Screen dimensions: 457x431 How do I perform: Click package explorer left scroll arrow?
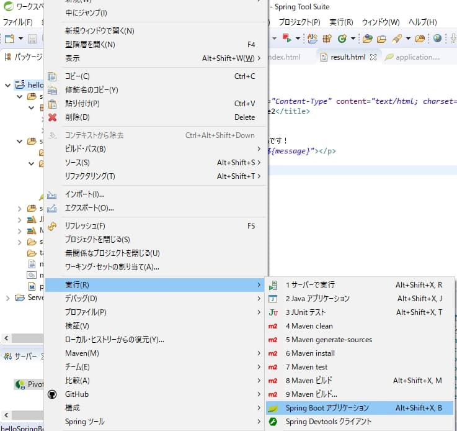[x=6, y=338]
